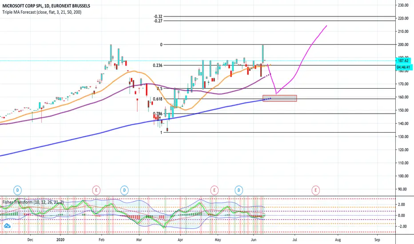
Task: Click the Apr label on the time axis
Action: click(x=180, y=240)
